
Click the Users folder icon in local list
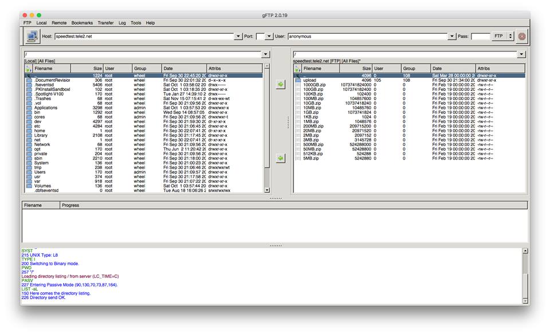tap(29, 172)
